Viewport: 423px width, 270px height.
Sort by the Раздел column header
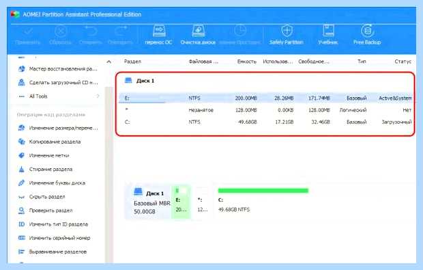[x=132, y=62]
